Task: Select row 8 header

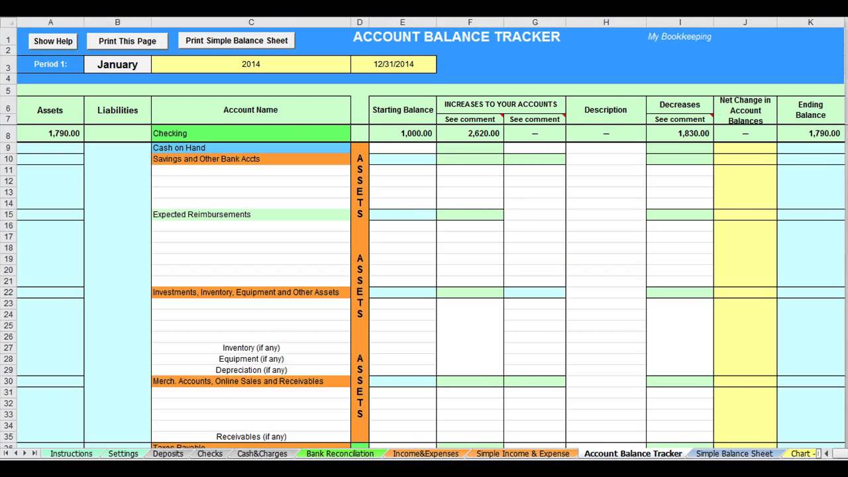Action: [8, 133]
